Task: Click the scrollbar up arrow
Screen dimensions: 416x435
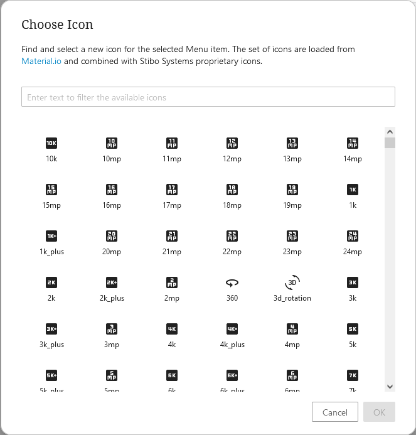Action: click(x=390, y=132)
